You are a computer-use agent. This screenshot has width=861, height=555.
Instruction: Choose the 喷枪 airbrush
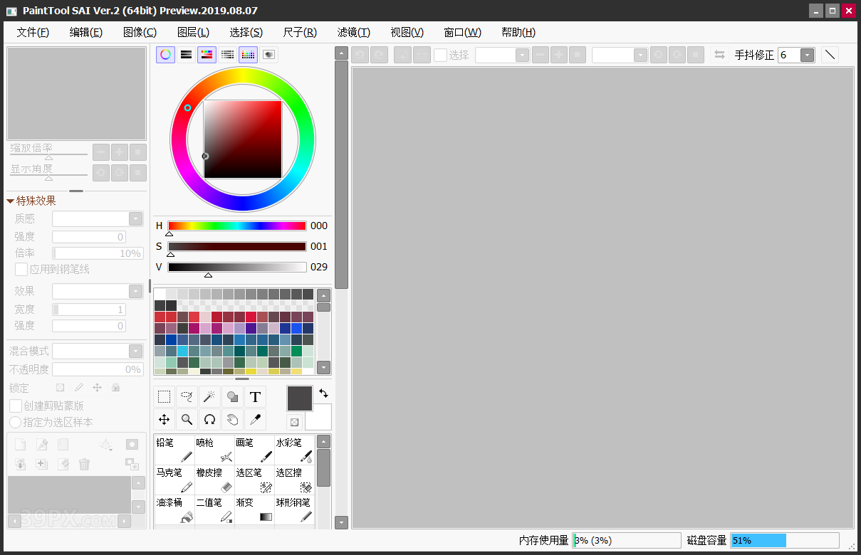(x=214, y=450)
